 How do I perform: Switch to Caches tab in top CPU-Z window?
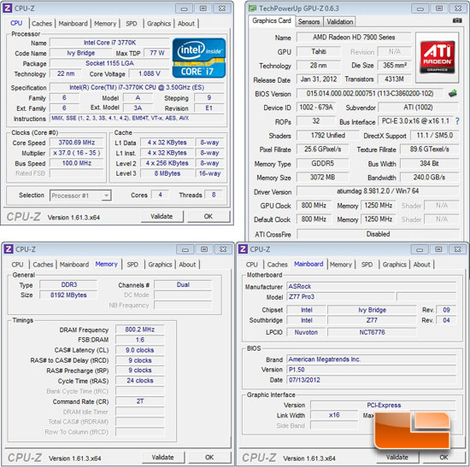coord(42,23)
